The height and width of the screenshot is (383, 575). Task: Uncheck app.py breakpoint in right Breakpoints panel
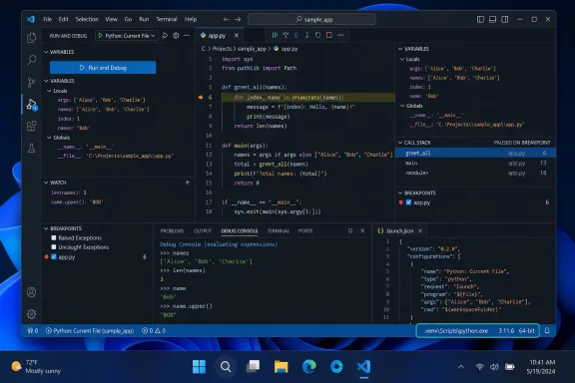[408, 202]
